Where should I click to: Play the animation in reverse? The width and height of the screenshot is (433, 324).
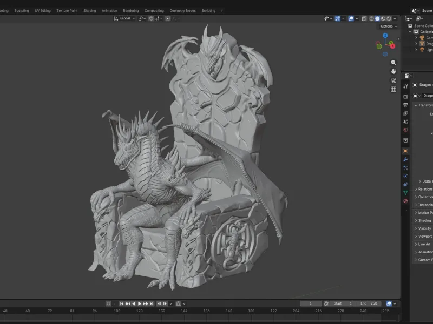pos(134,303)
